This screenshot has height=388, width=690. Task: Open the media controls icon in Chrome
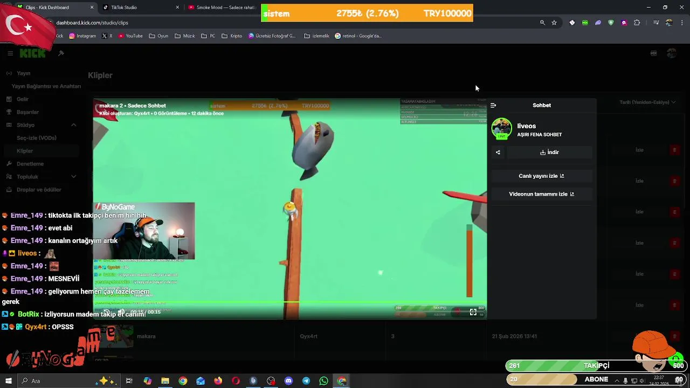(655, 23)
